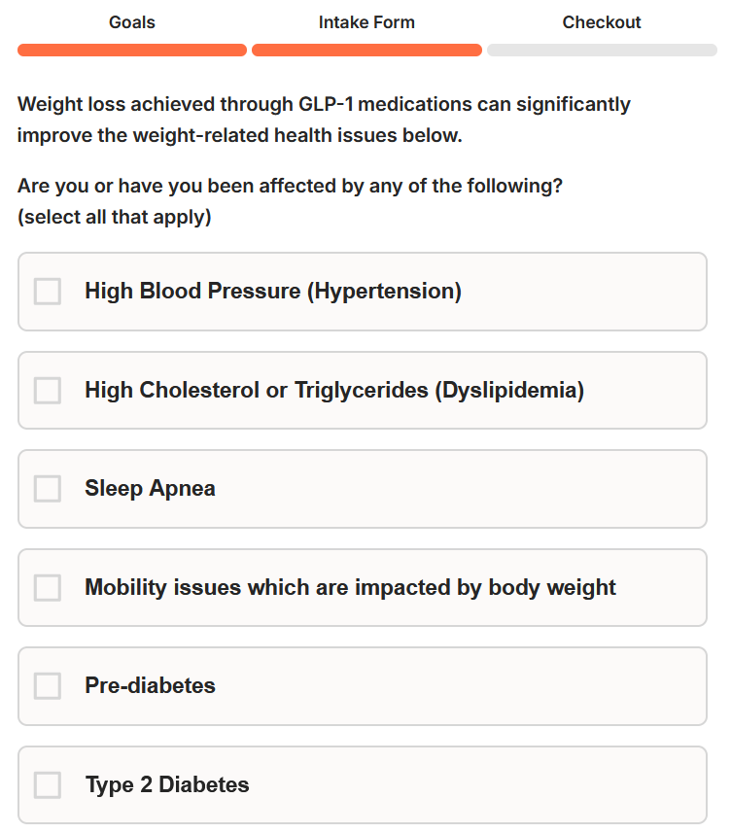The height and width of the screenshot is (833, 731).
Task: Click the orange Intake Form progress bar
Action: (366, 50)
